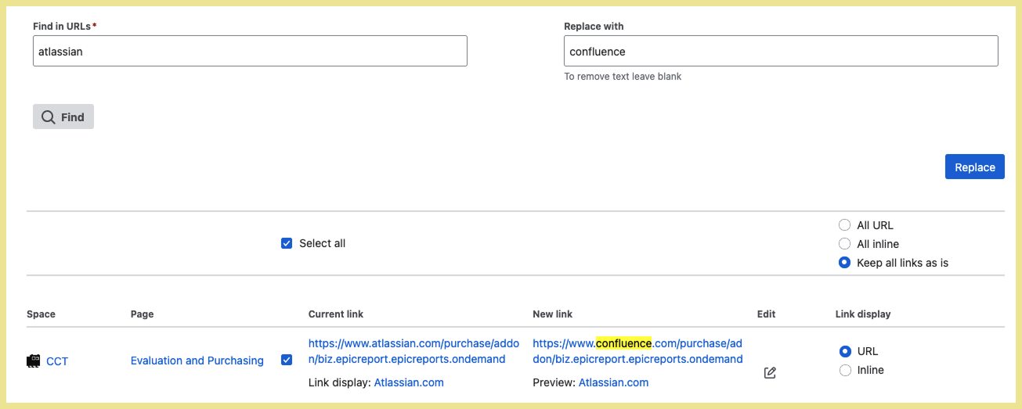Click the Space column header
This screenshot has width=1022, height=409.
click(x=41, y=314)
